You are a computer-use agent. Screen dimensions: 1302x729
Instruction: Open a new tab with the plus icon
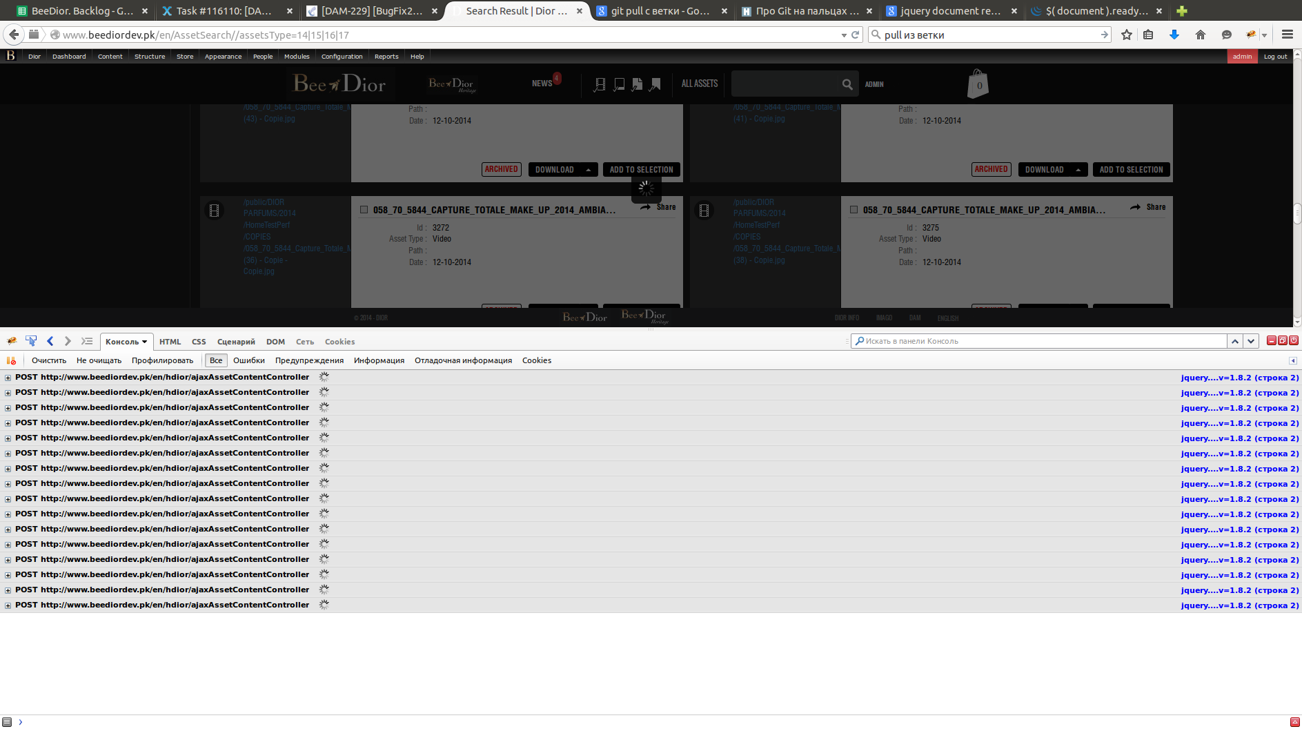coord(1182,11)
